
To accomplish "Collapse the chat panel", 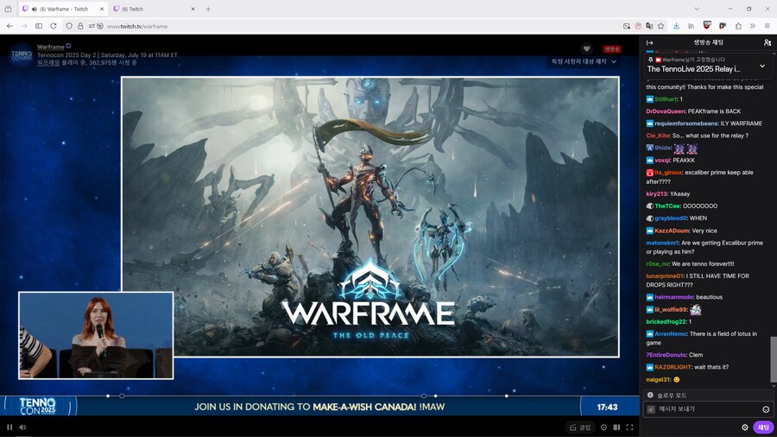I will click(x=649, y=42).
